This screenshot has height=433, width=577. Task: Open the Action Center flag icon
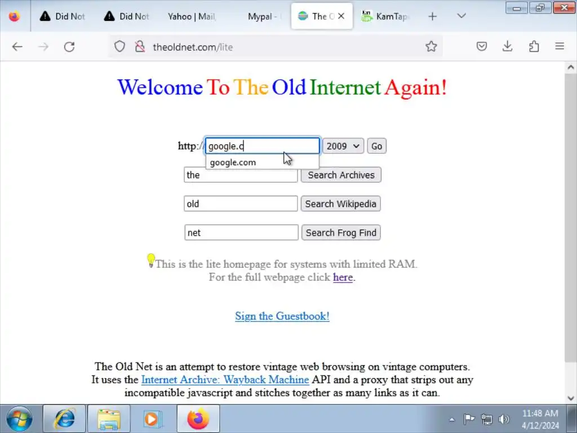469,419
